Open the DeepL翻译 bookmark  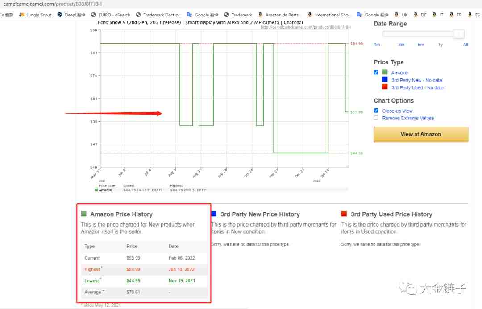pos(71,15)
